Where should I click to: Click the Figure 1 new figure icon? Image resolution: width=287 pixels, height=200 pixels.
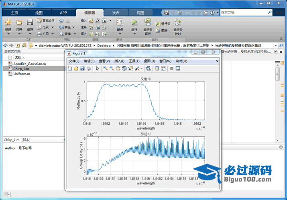[70, 68]
